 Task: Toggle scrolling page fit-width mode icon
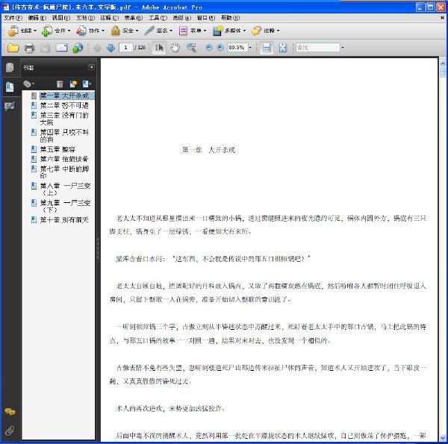click(267, 48)
